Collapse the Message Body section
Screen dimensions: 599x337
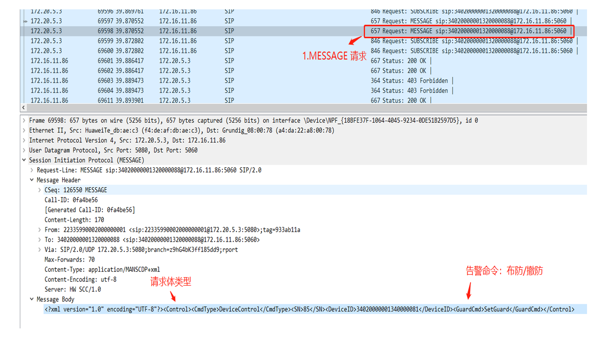pyautogui.click(x=31, y=299)
